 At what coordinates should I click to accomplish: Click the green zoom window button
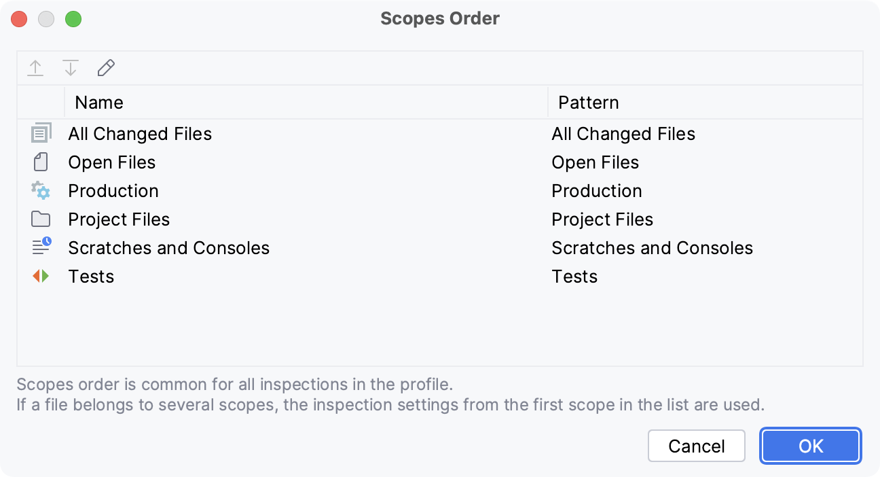coord(73,19)
